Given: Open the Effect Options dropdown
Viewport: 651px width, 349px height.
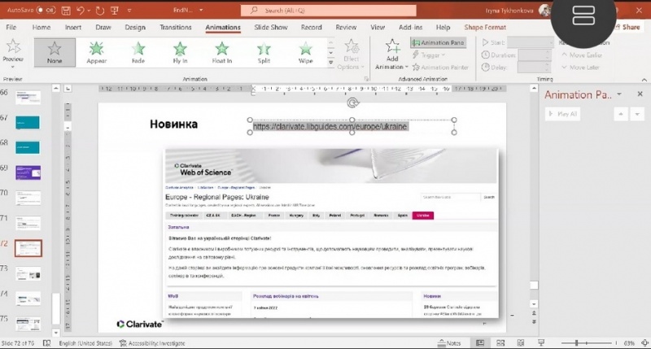Looking at the screenshot, I should pos(351,55).
